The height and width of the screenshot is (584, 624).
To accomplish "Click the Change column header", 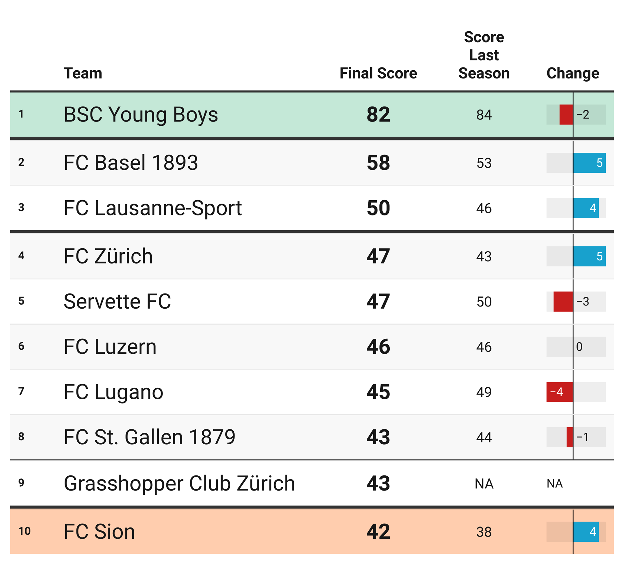I will [x=573, y=73].
